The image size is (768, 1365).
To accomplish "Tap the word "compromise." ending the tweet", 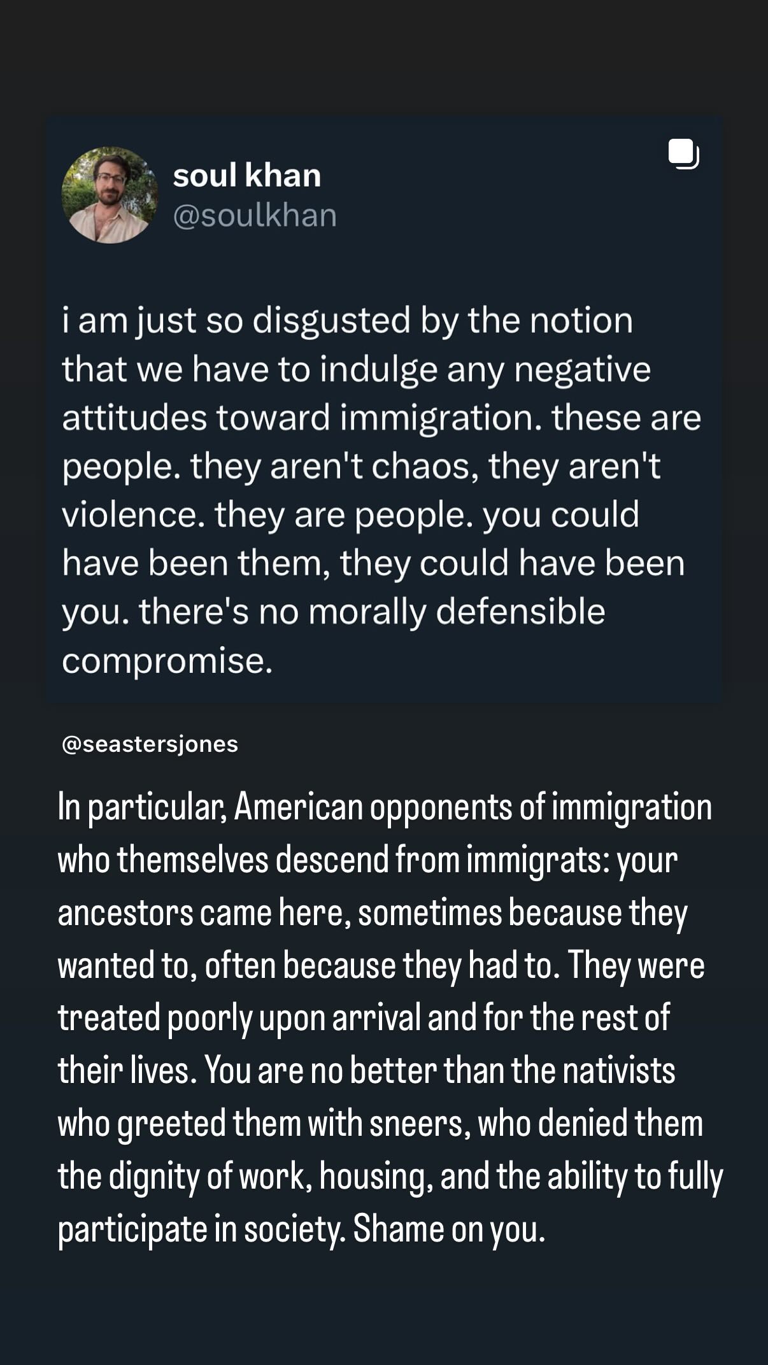I will (167, 660).
